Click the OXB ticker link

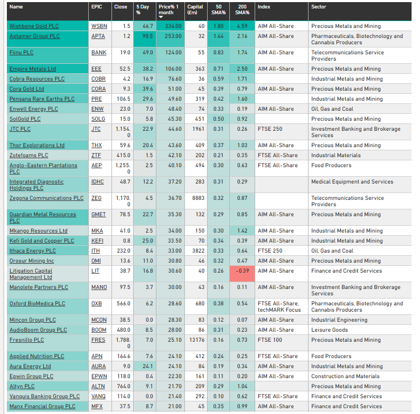click(97, 304)
